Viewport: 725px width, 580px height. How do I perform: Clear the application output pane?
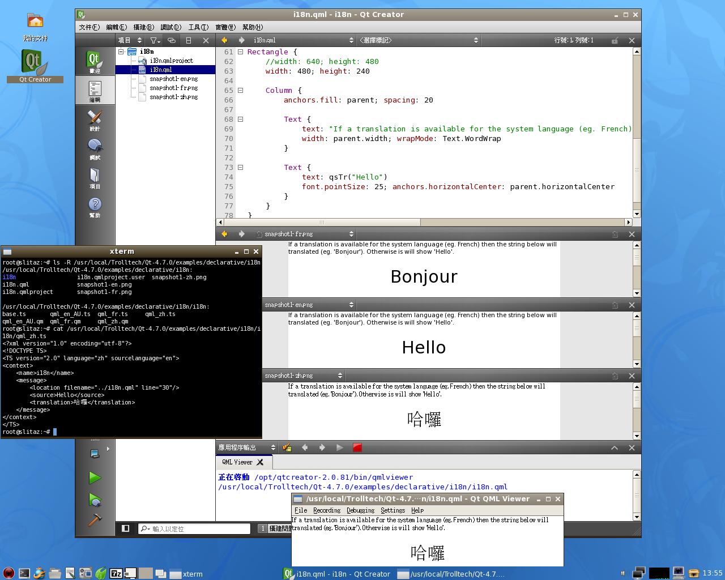287,447
